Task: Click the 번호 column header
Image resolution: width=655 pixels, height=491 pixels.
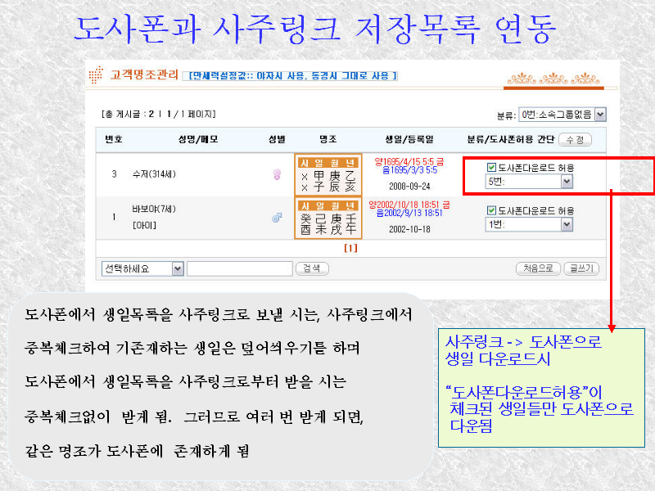Action: pyautogui.click(x=114, y=139)
